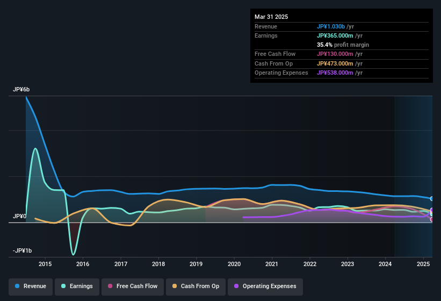The height and width of the screenshot is (301, 441).
Task: Click the Earnings label in tooltip
Action: click(266, 35)
